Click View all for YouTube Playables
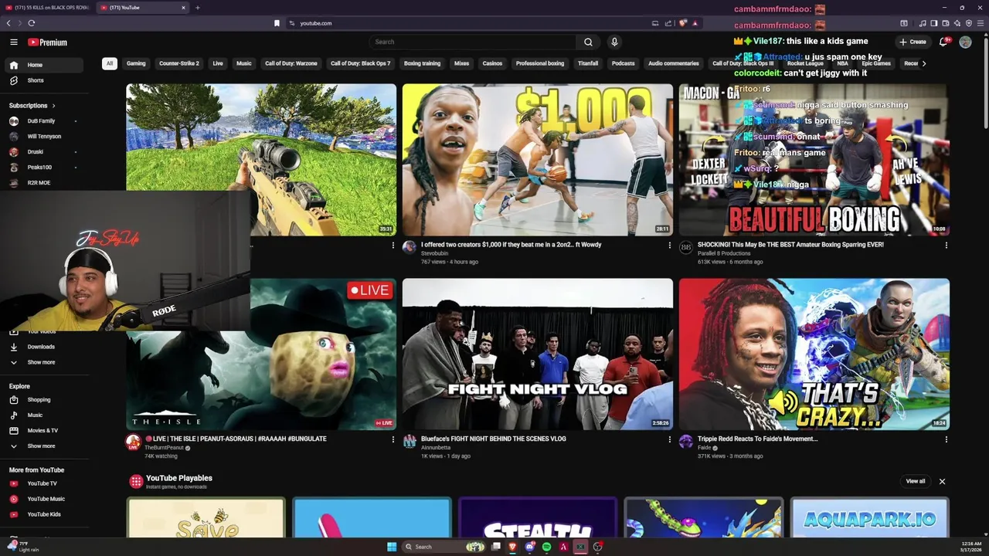The height and width of the screenshot is (556, 989). pos(916,481)
